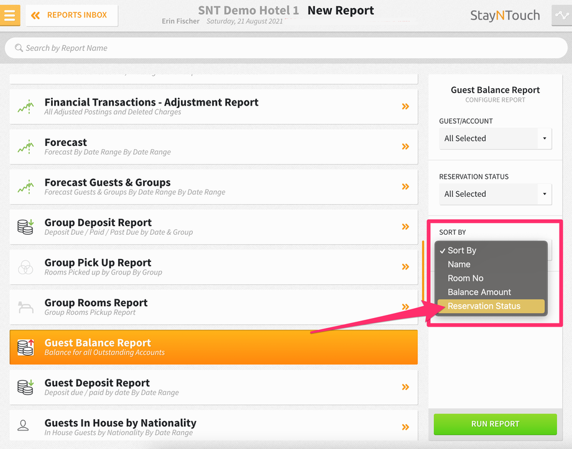This screenshot has height=449, width=572.
Task: Click the StayNTouch logo
Action: (x=505, y=16)
